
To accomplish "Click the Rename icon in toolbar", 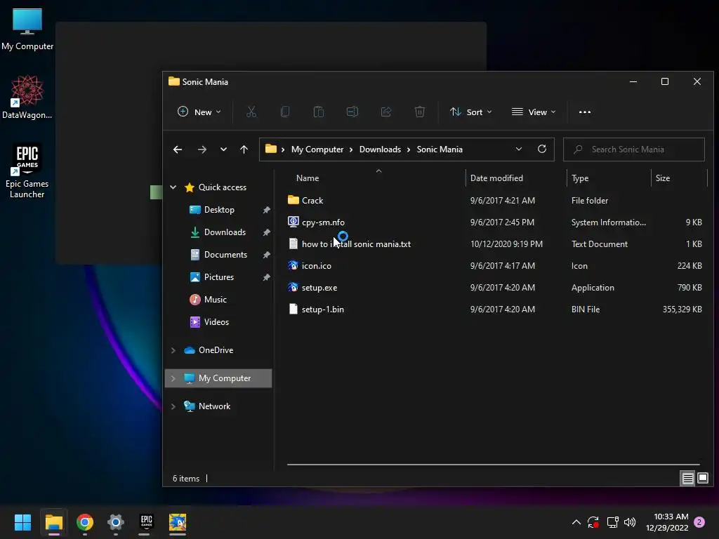I will 352,112.
